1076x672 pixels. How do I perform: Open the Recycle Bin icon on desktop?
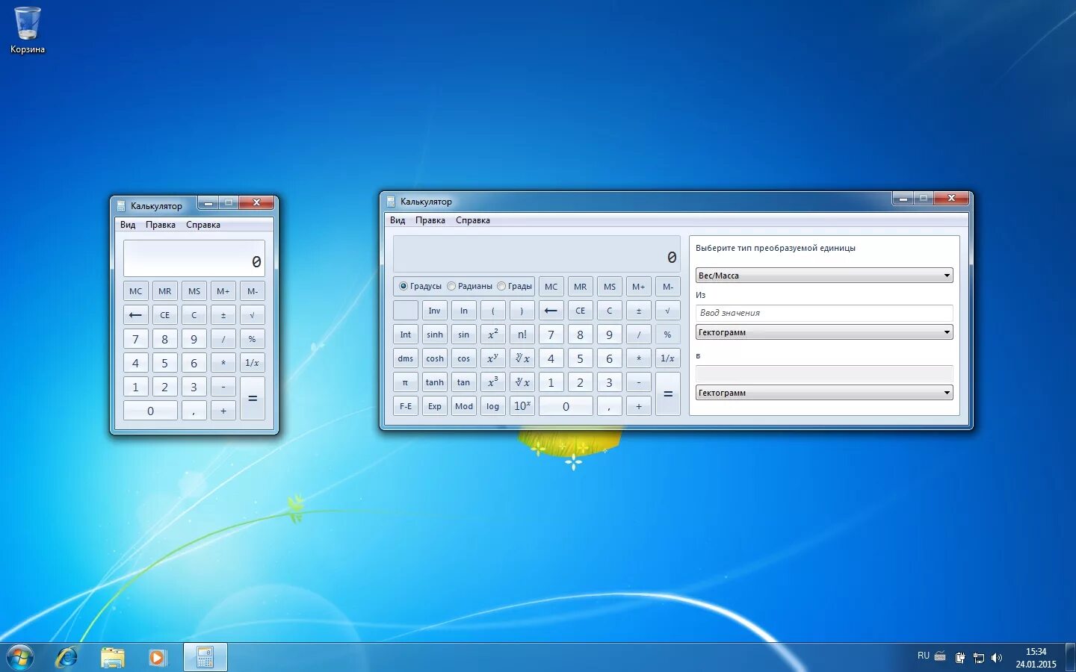tap(28, 30)
